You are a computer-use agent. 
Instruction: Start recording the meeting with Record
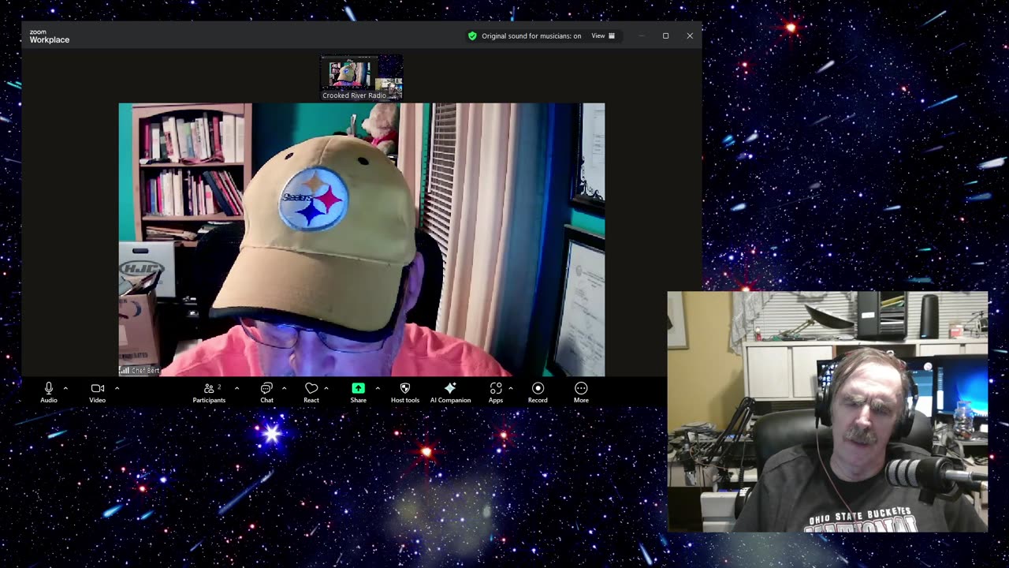click(x=538, y=392)
